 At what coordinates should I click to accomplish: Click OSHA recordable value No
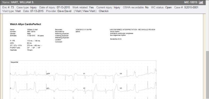[x=147, y=7]
